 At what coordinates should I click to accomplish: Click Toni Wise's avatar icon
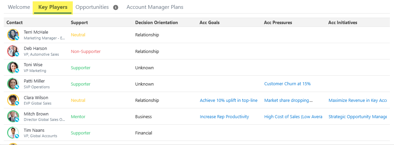pyautogui.click(x=13, y=68)
